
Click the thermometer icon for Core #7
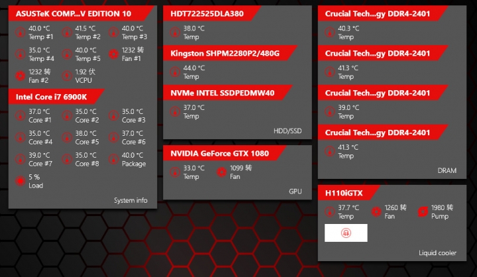tap(21, 159)
